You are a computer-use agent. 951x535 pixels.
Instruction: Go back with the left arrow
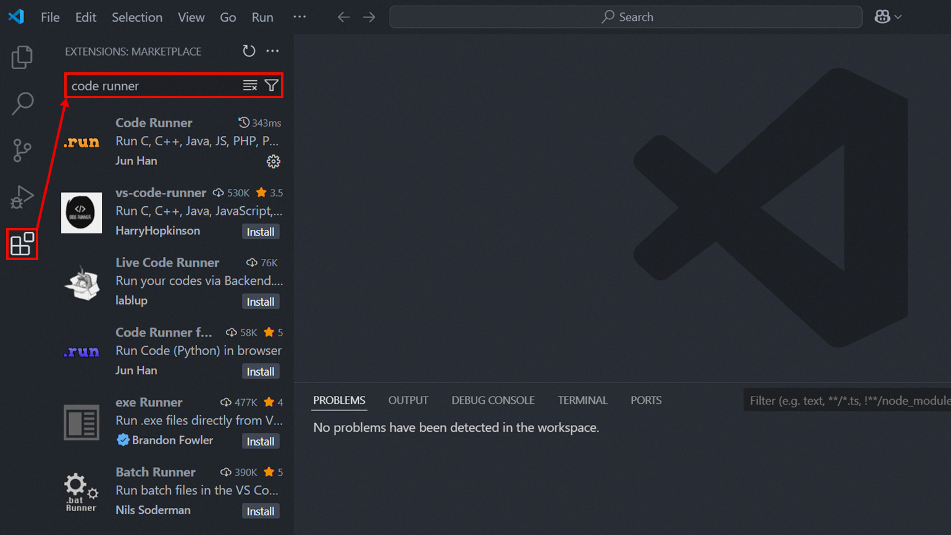(343, 17)
